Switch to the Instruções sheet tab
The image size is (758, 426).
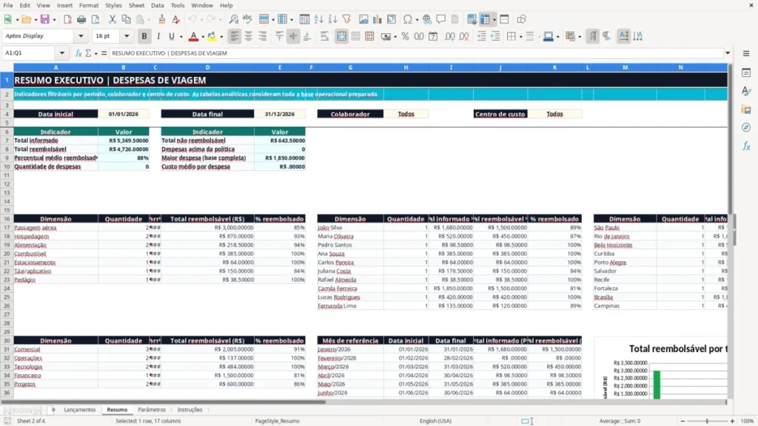pos(189,410)
